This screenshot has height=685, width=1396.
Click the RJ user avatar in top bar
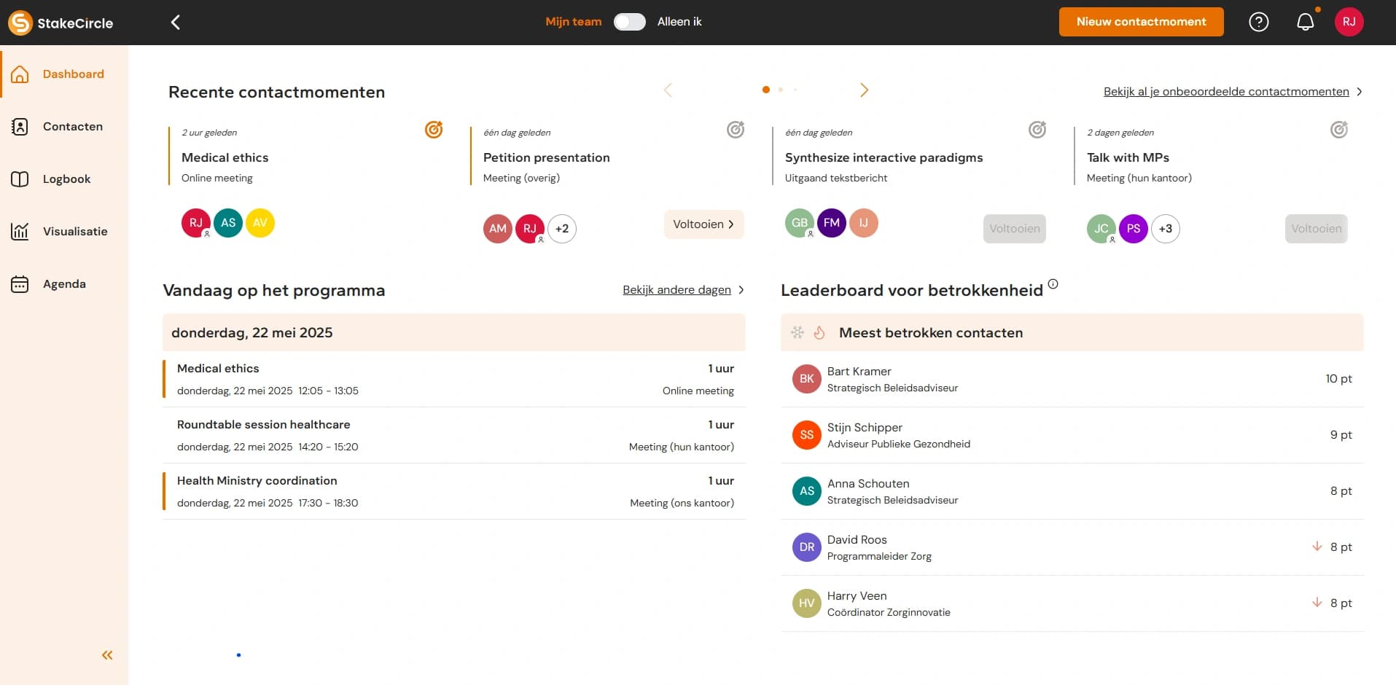1349,22
